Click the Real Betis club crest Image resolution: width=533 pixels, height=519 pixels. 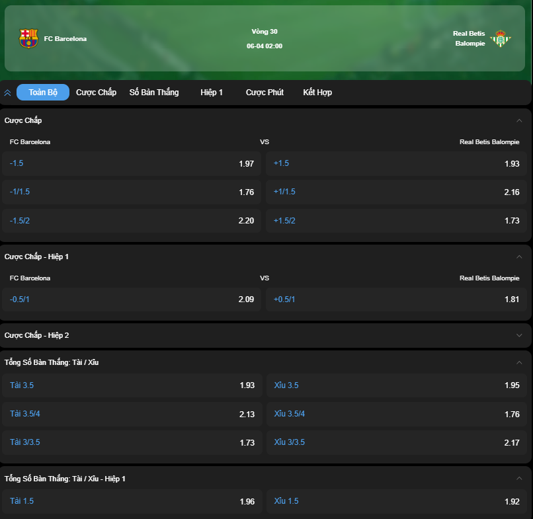(x=501, y=38)
